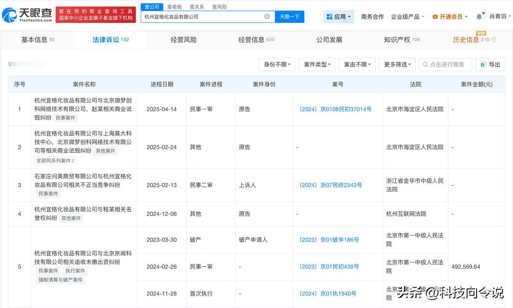Screen dimensions: 513x308
Task: Click the 全部同系列案件 link
Action: pos(55,161)
